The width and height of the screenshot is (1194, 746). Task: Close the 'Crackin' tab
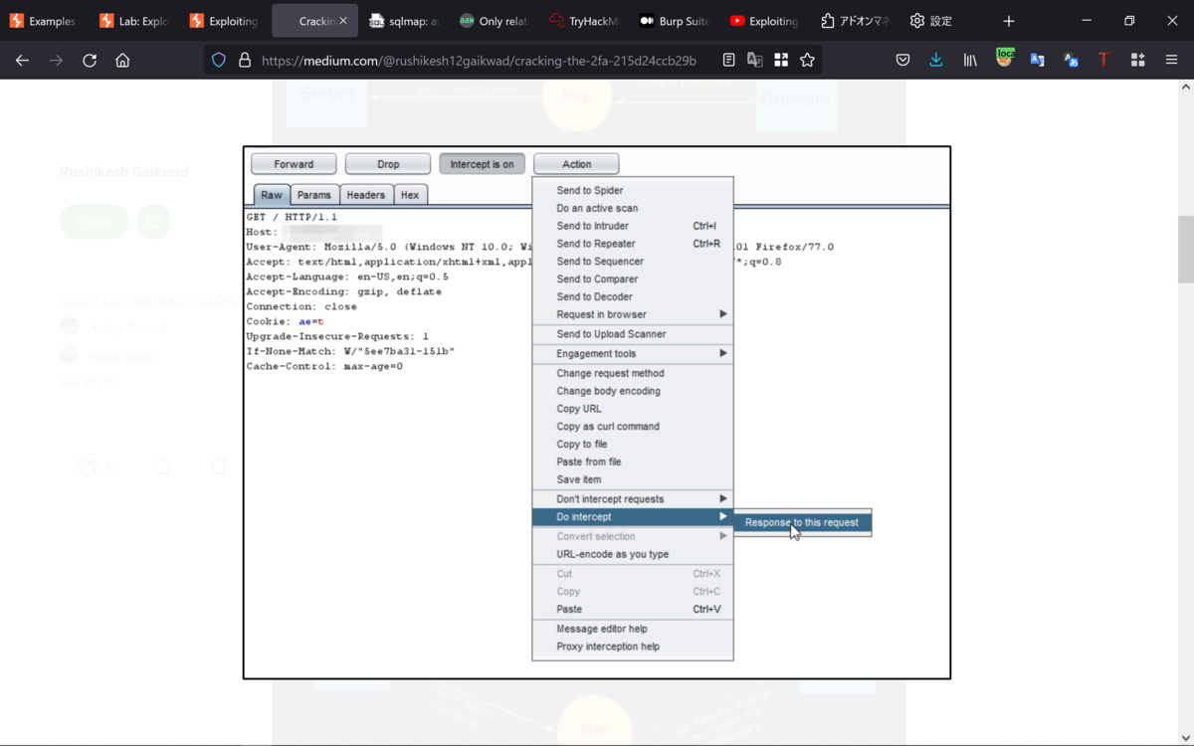343,21
